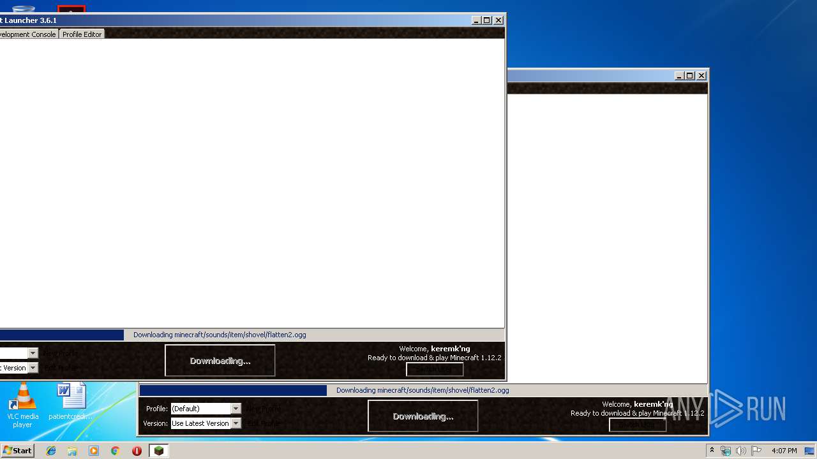Open Windows Explorer from the taskbar
Image resolution: width=817 pixels, height=459 pixels.
[x=72, y=451]
